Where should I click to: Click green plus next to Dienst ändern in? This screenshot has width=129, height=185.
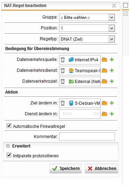[112, 114]
